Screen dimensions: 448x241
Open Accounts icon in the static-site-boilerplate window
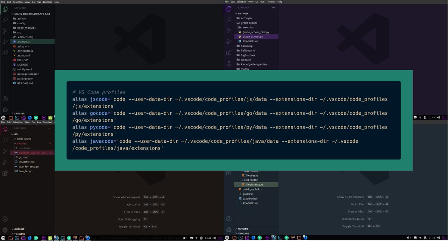5,99
